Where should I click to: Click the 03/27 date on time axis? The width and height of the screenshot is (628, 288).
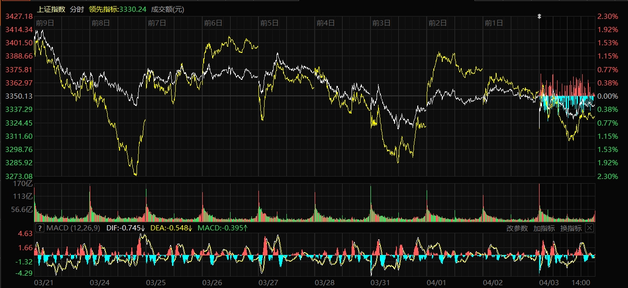pos(268,282)
